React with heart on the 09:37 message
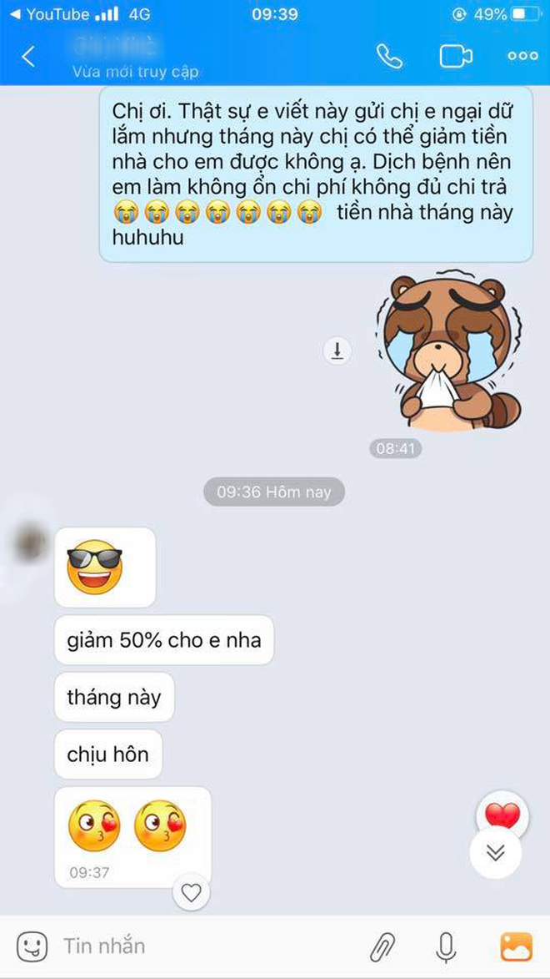 pyautogui.click(x=192, y=893)
